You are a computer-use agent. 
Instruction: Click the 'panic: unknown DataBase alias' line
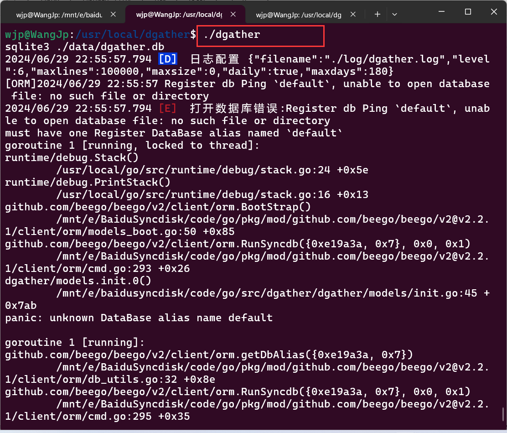(x=139, y=318)
